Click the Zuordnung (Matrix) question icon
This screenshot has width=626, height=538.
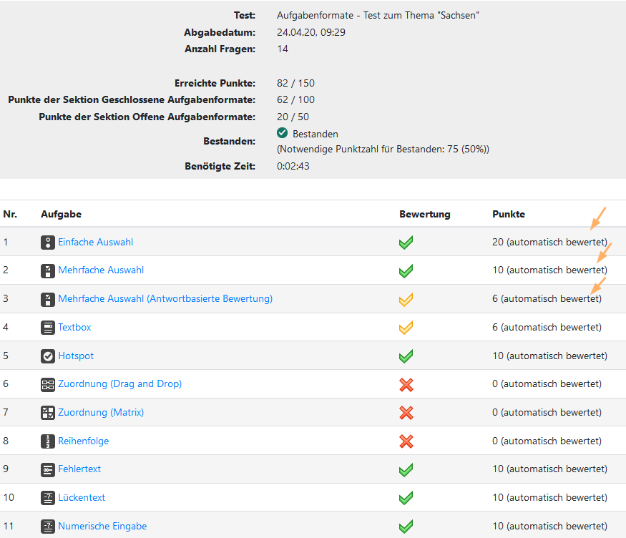tap(48, 413)
